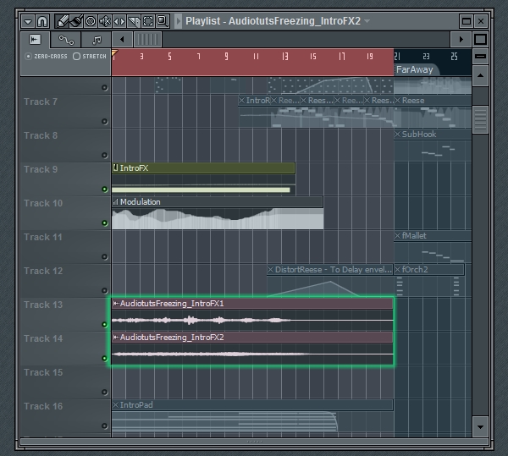Viewport: 508px width, 456px height.
Task: Click the horizontal scroll right arrow
Action: 461,40
